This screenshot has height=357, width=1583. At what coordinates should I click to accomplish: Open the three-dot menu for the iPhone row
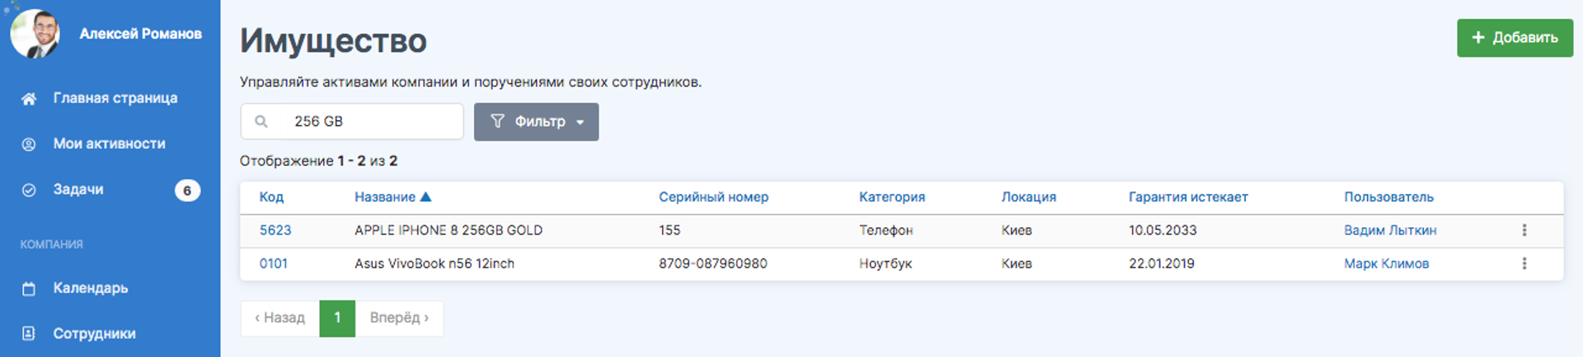[1524, 230]
